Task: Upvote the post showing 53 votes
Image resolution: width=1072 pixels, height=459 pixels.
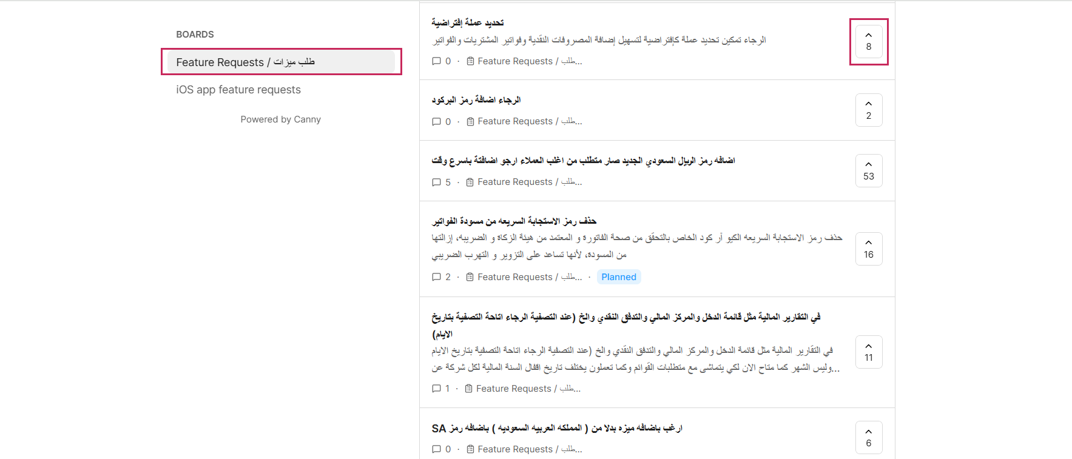Action: 868,171
